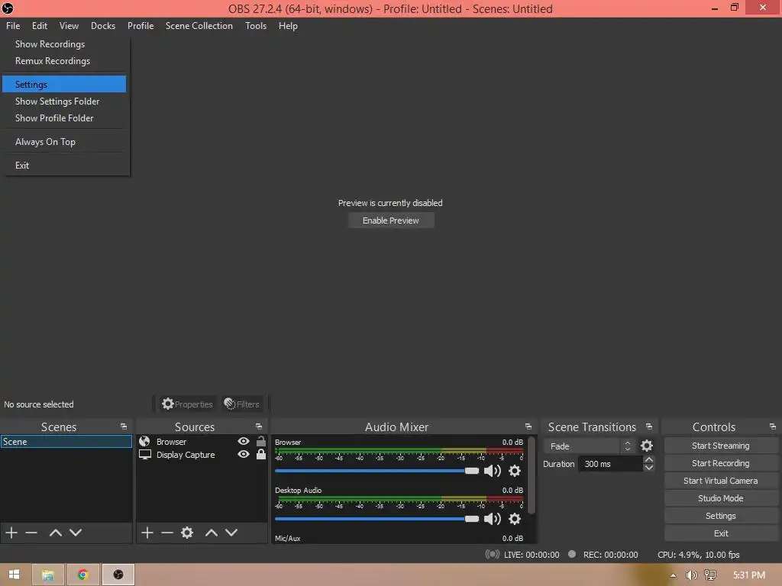
Task: Add a new source with plus icon
Action: point(147,533)
